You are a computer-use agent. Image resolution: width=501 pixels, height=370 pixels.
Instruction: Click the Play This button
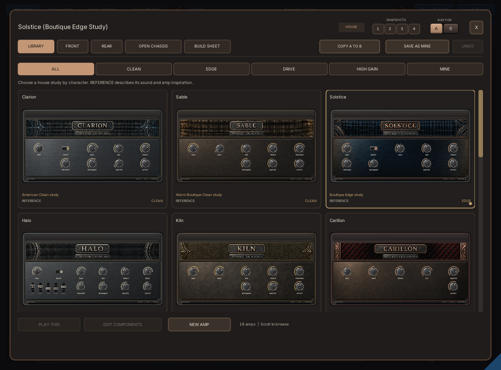point(49,324)
